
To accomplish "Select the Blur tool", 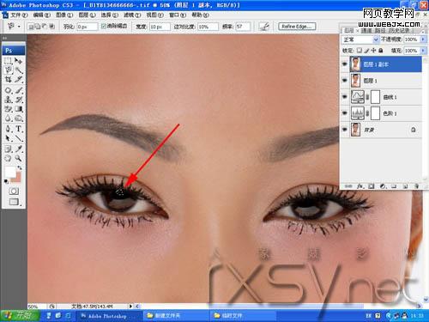I will click(8, 118).
